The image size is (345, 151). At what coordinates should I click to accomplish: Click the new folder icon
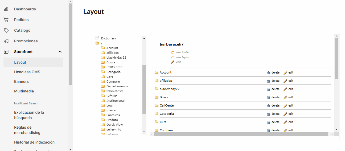click(172, 52)
